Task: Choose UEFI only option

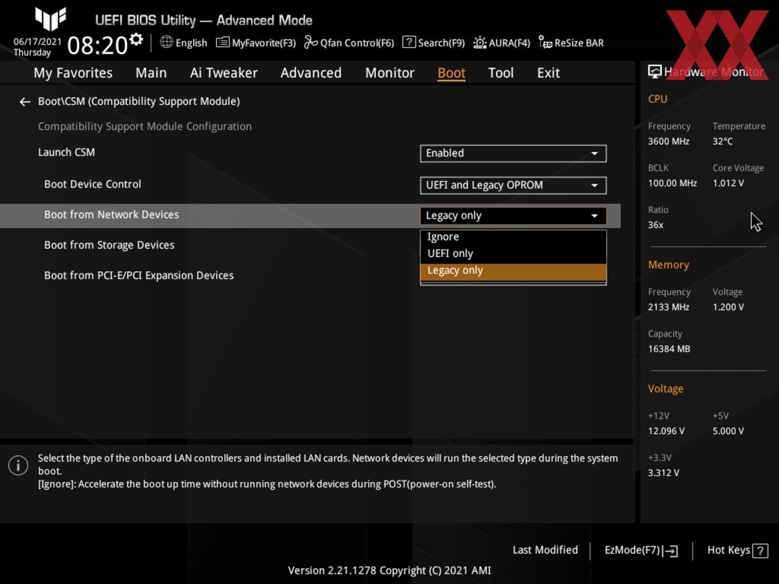Action: [513, 254]
